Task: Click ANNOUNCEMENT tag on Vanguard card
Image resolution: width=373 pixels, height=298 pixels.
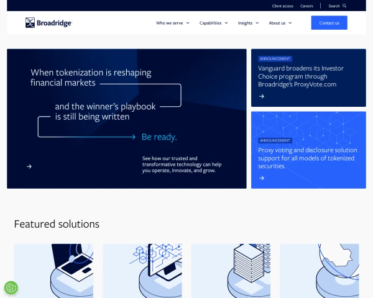Action: tap(275, 59)
